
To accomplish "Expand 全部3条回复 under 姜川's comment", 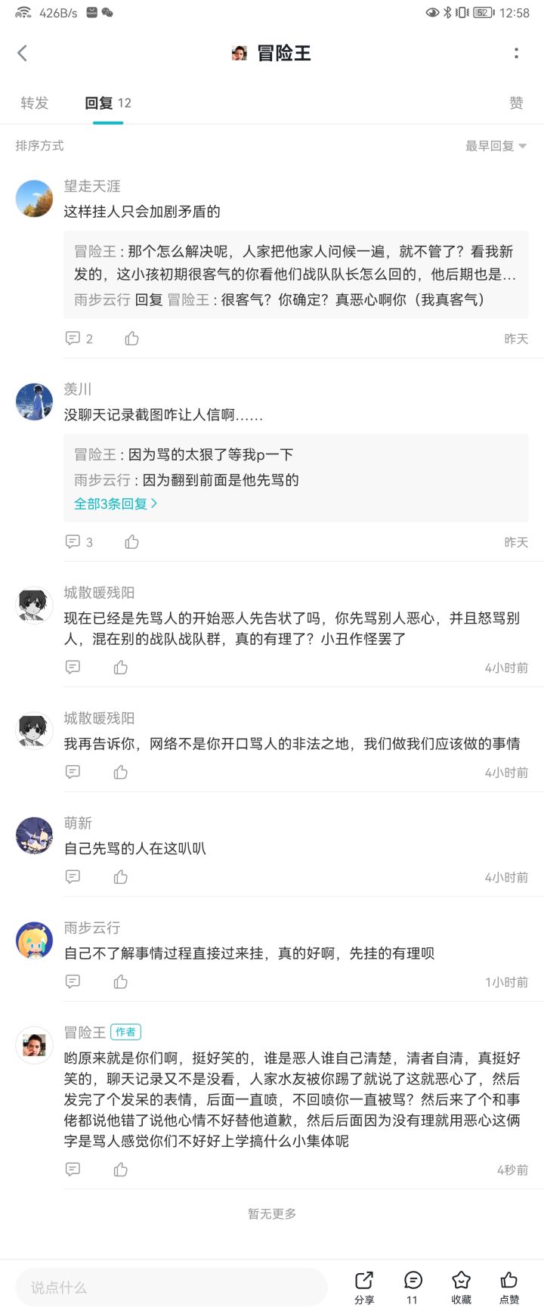I will (115, 504).
